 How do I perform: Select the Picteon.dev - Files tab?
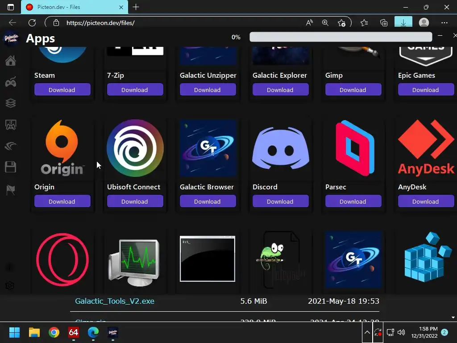click(75, 7)
